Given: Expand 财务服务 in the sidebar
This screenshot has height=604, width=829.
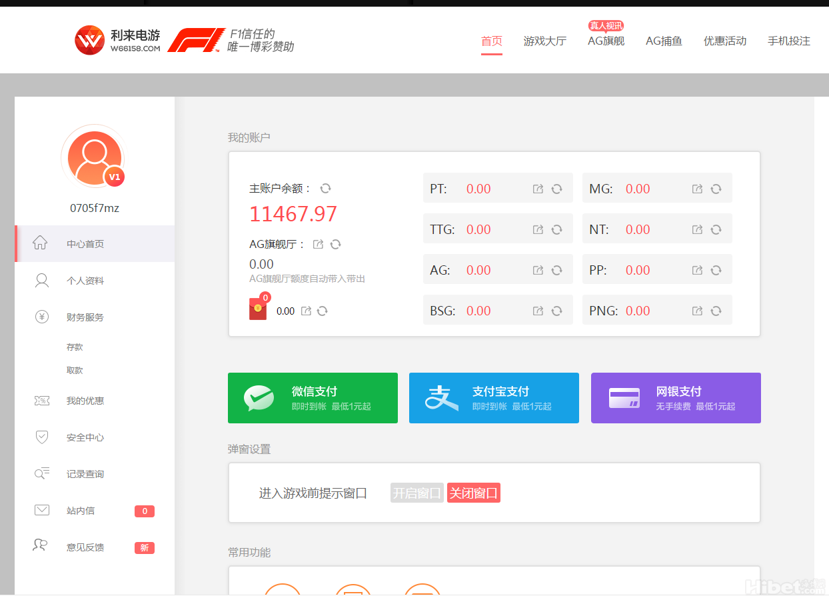Looking at the screenshot, I should 85,317.
